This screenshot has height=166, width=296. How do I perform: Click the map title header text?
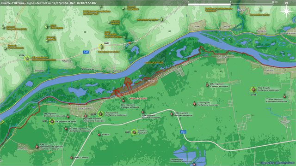49,3
